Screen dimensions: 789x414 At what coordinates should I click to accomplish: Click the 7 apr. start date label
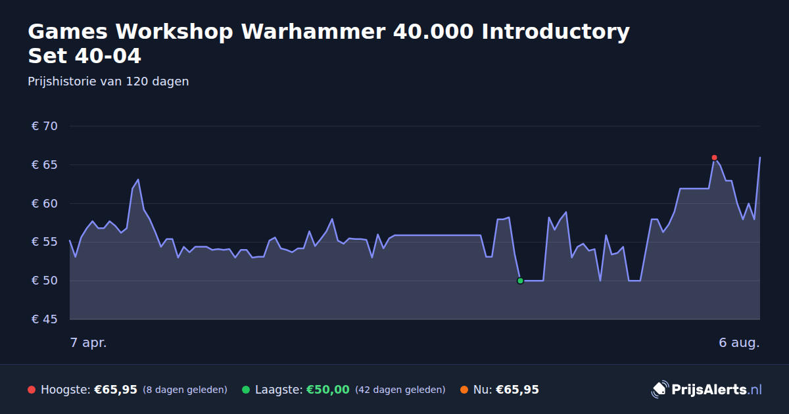pyautogui.click(x=88, y=343)
